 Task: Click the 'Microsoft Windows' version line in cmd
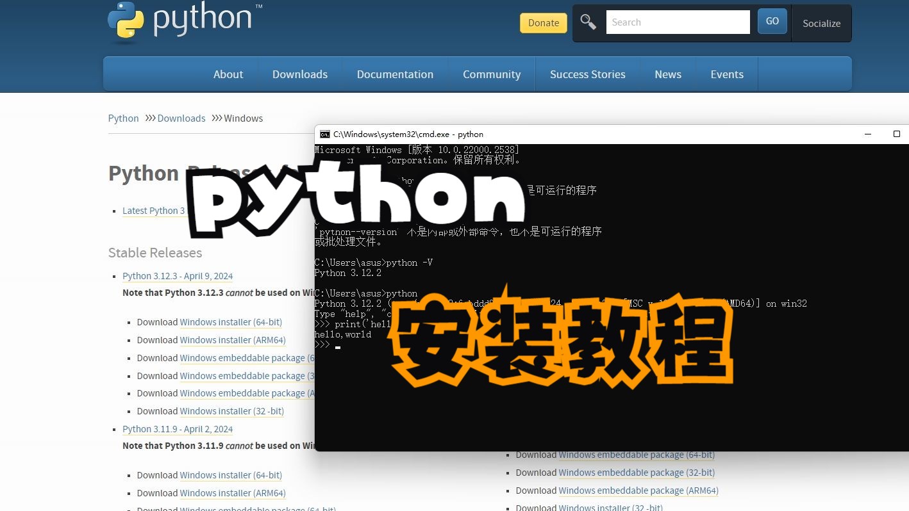417,149
